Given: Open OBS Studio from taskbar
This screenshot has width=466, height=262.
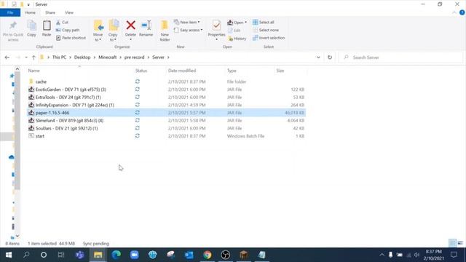Looking at the screenshot, I should [226, 255].
